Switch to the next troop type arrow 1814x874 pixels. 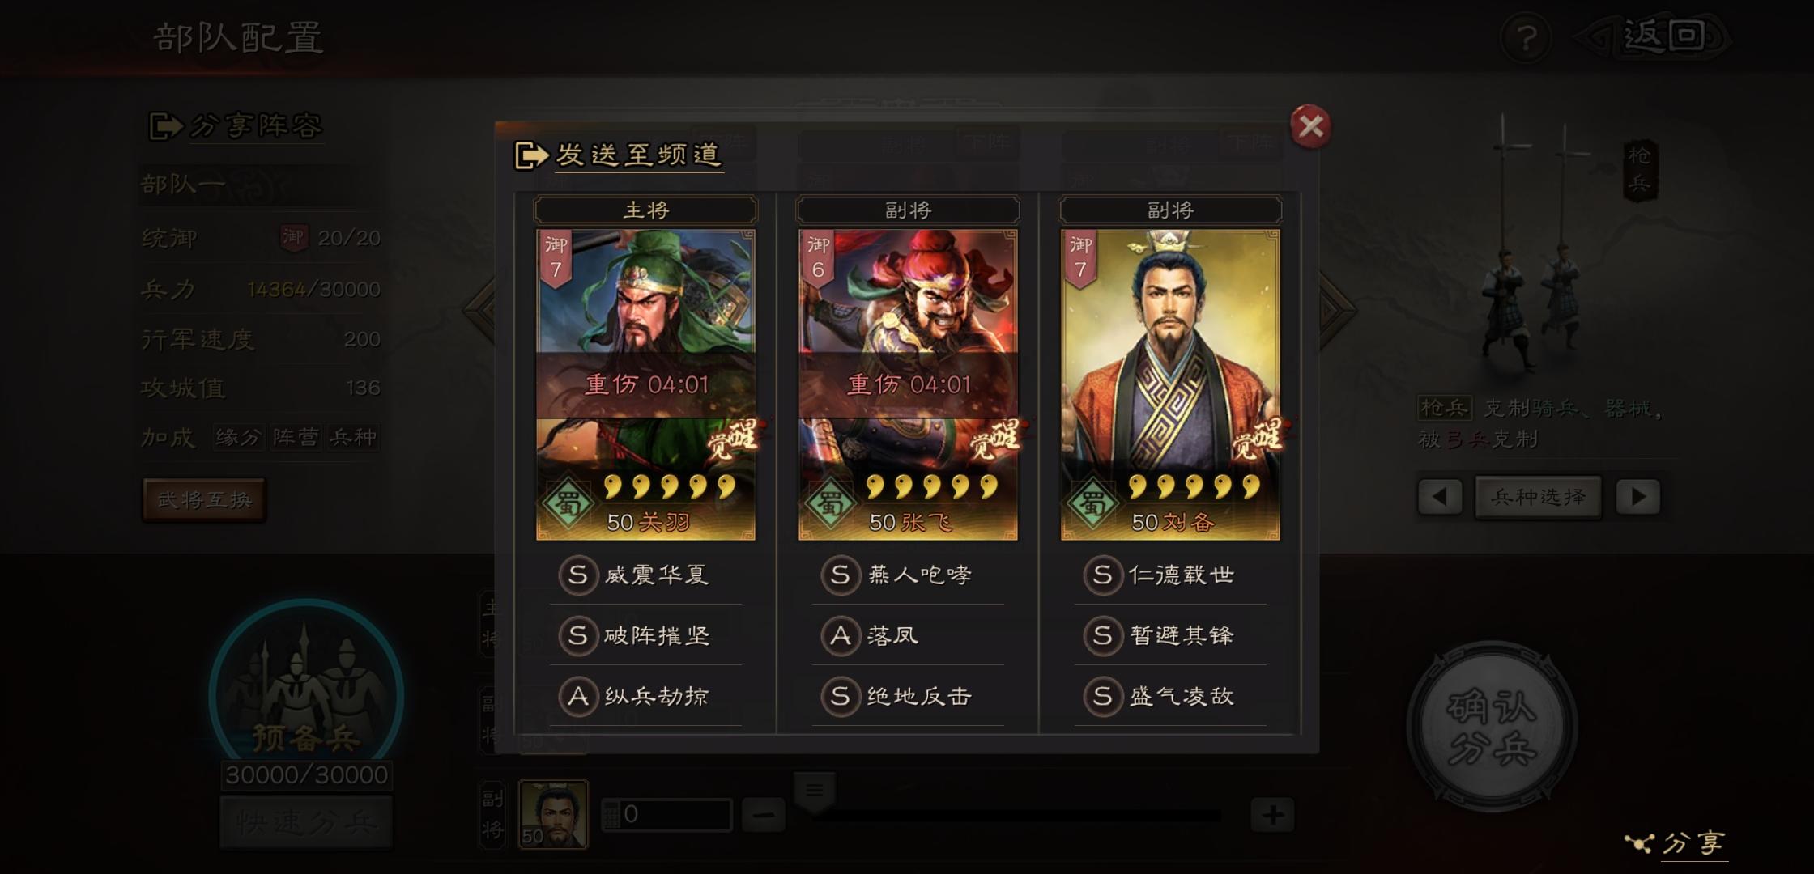(x=1637, y=497)
